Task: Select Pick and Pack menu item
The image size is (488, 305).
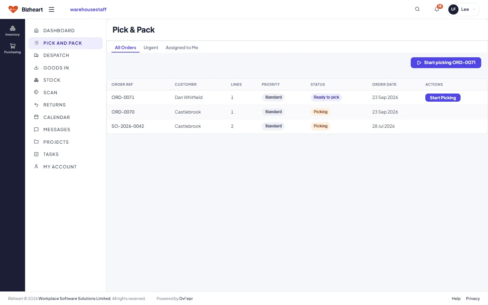Action: click(65, 43)
